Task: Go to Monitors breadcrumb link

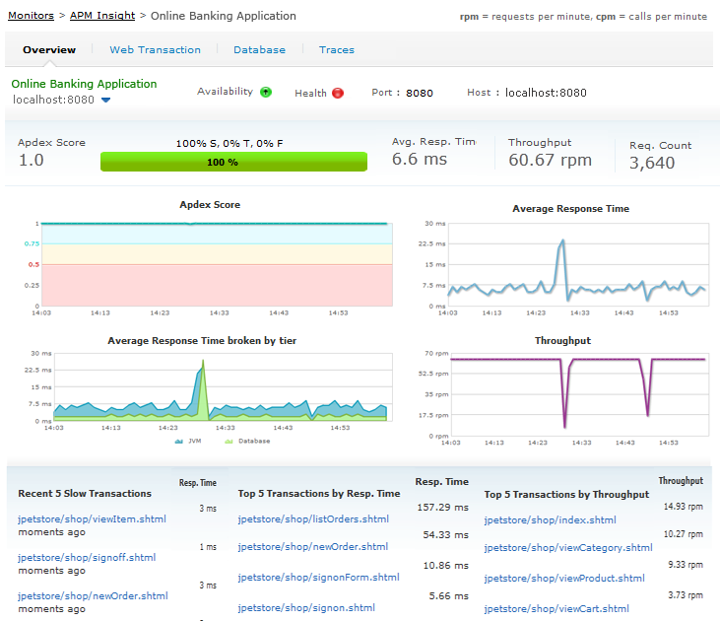Action: coord(31,16)
